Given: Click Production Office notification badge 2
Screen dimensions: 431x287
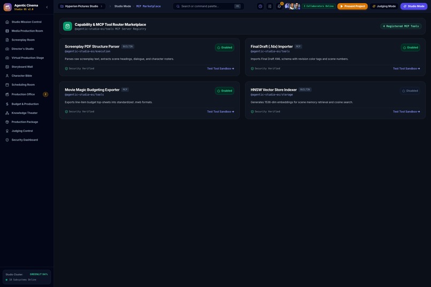Looking at the screenshot, I should coord(45,94).
